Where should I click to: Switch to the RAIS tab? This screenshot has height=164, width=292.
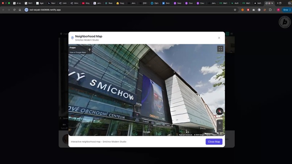29,3
